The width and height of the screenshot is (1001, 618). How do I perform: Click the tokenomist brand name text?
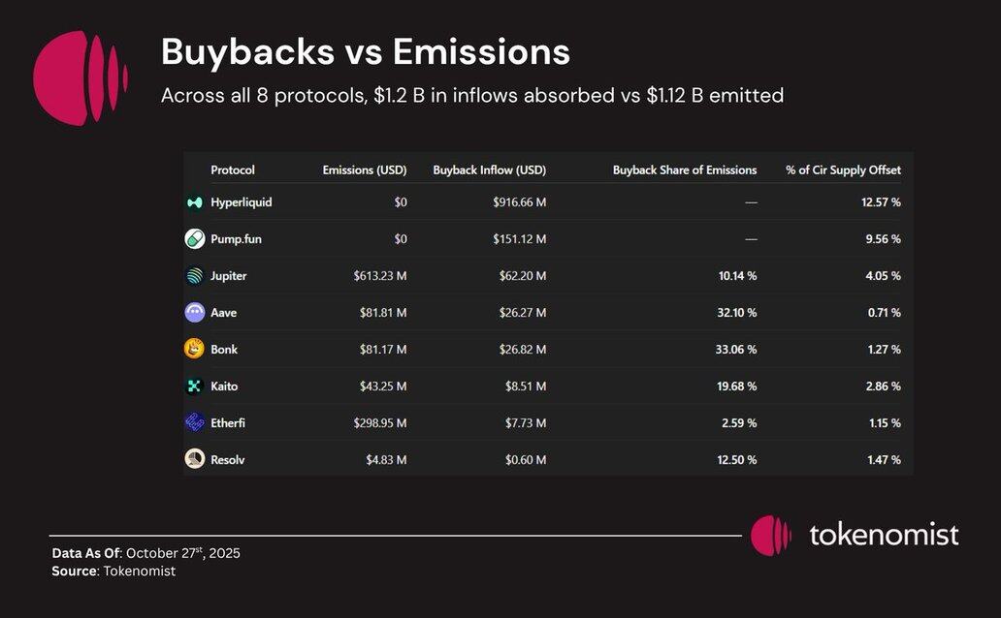(x=884, y=535)
